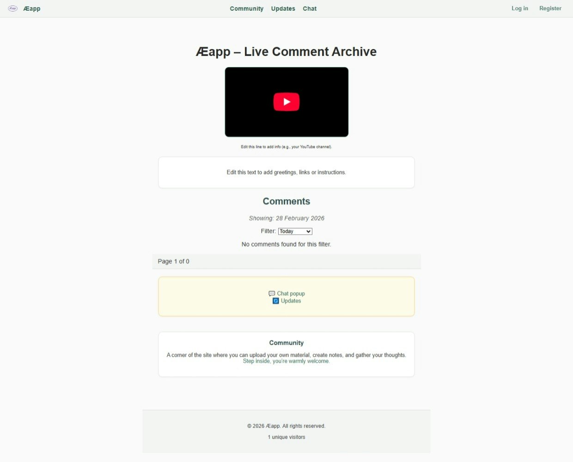
Task: Click the "No comments found" message
Action: 286,244
